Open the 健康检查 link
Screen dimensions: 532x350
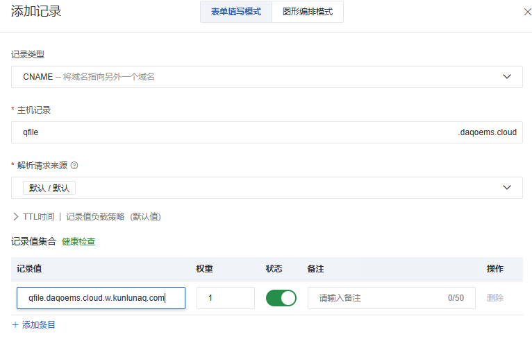(x=78, y=242)
